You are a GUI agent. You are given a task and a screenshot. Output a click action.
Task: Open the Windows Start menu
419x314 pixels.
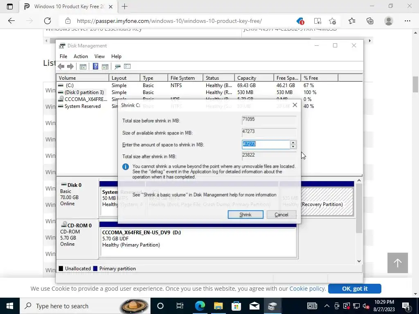pos(10,306)
